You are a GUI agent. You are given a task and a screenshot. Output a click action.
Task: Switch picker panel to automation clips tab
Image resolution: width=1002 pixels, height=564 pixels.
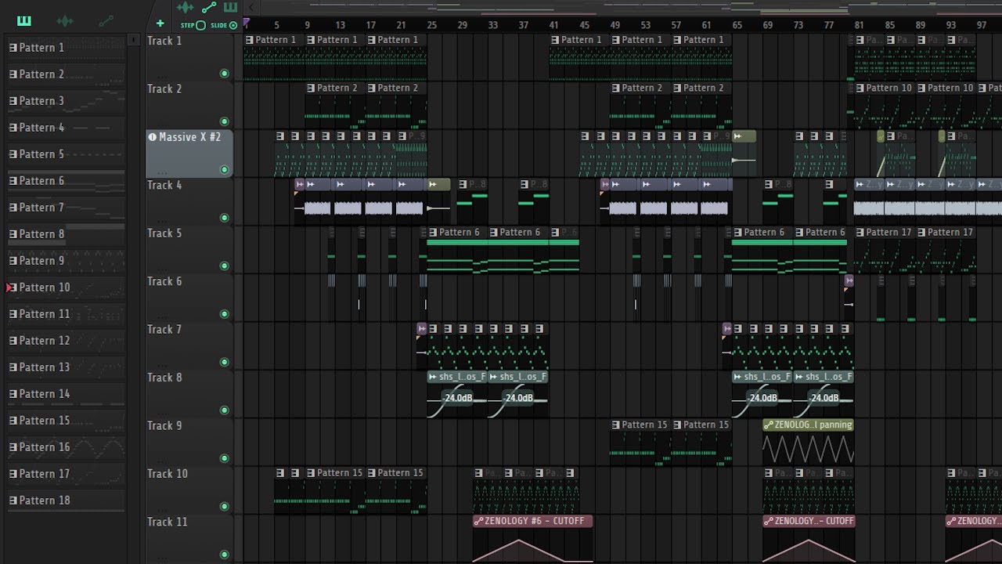tap(106, 20)
